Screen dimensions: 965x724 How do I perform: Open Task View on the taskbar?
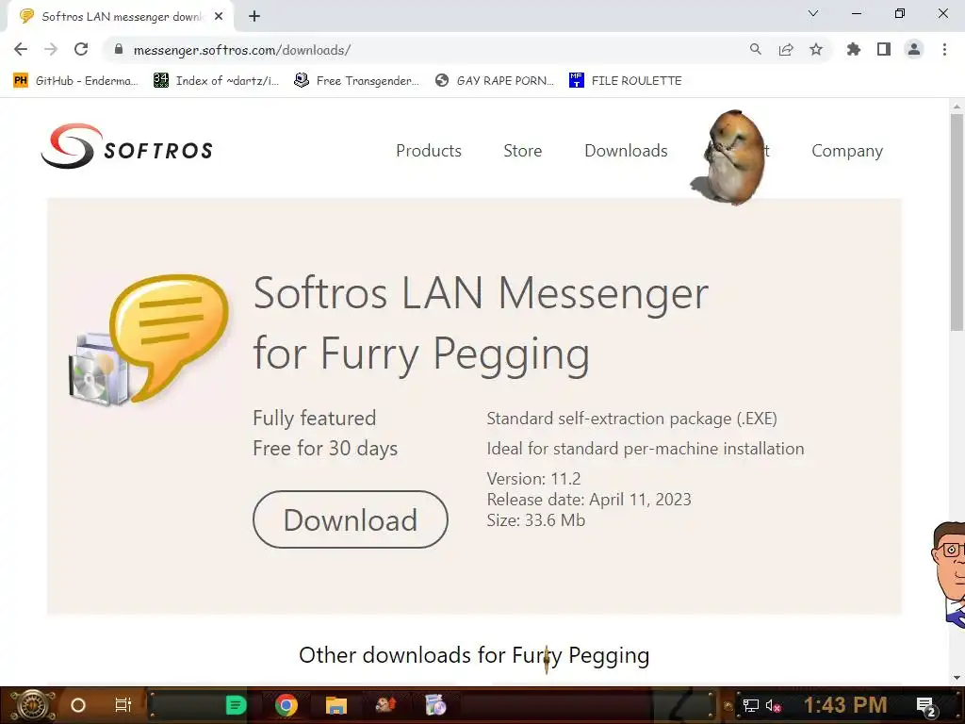click(x=123, y=705)
